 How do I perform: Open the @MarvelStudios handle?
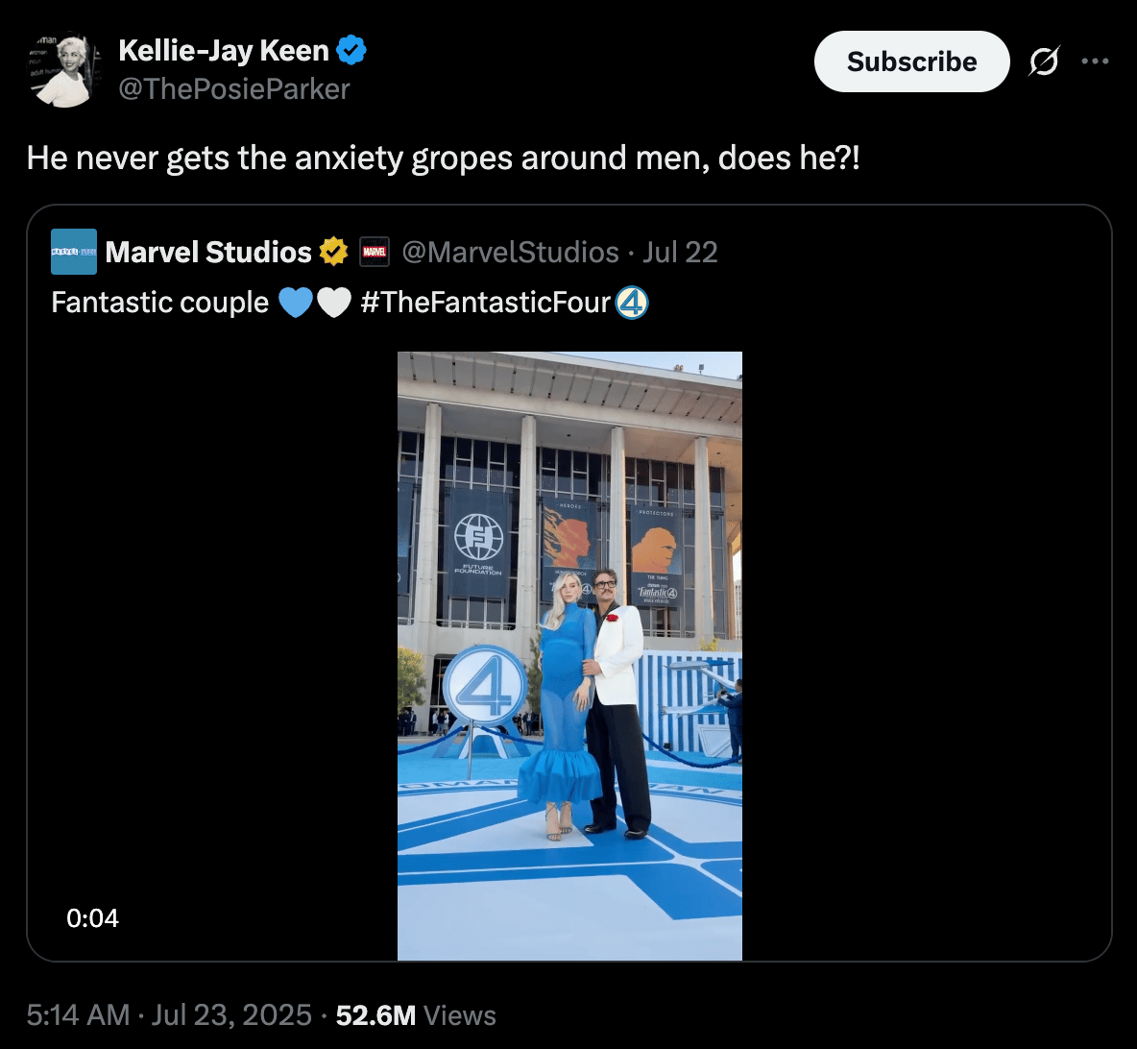[510, 252]
